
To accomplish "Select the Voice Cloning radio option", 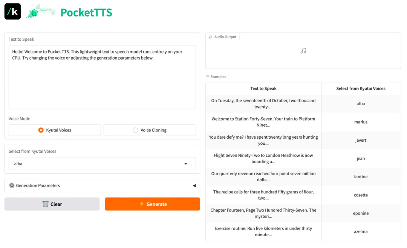I will [150, 130].
